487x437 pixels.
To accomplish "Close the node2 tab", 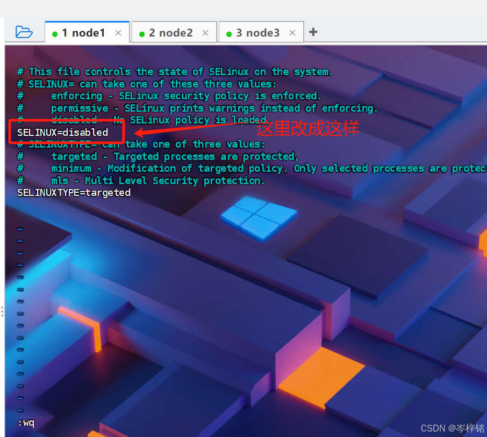I will point(205,33).
